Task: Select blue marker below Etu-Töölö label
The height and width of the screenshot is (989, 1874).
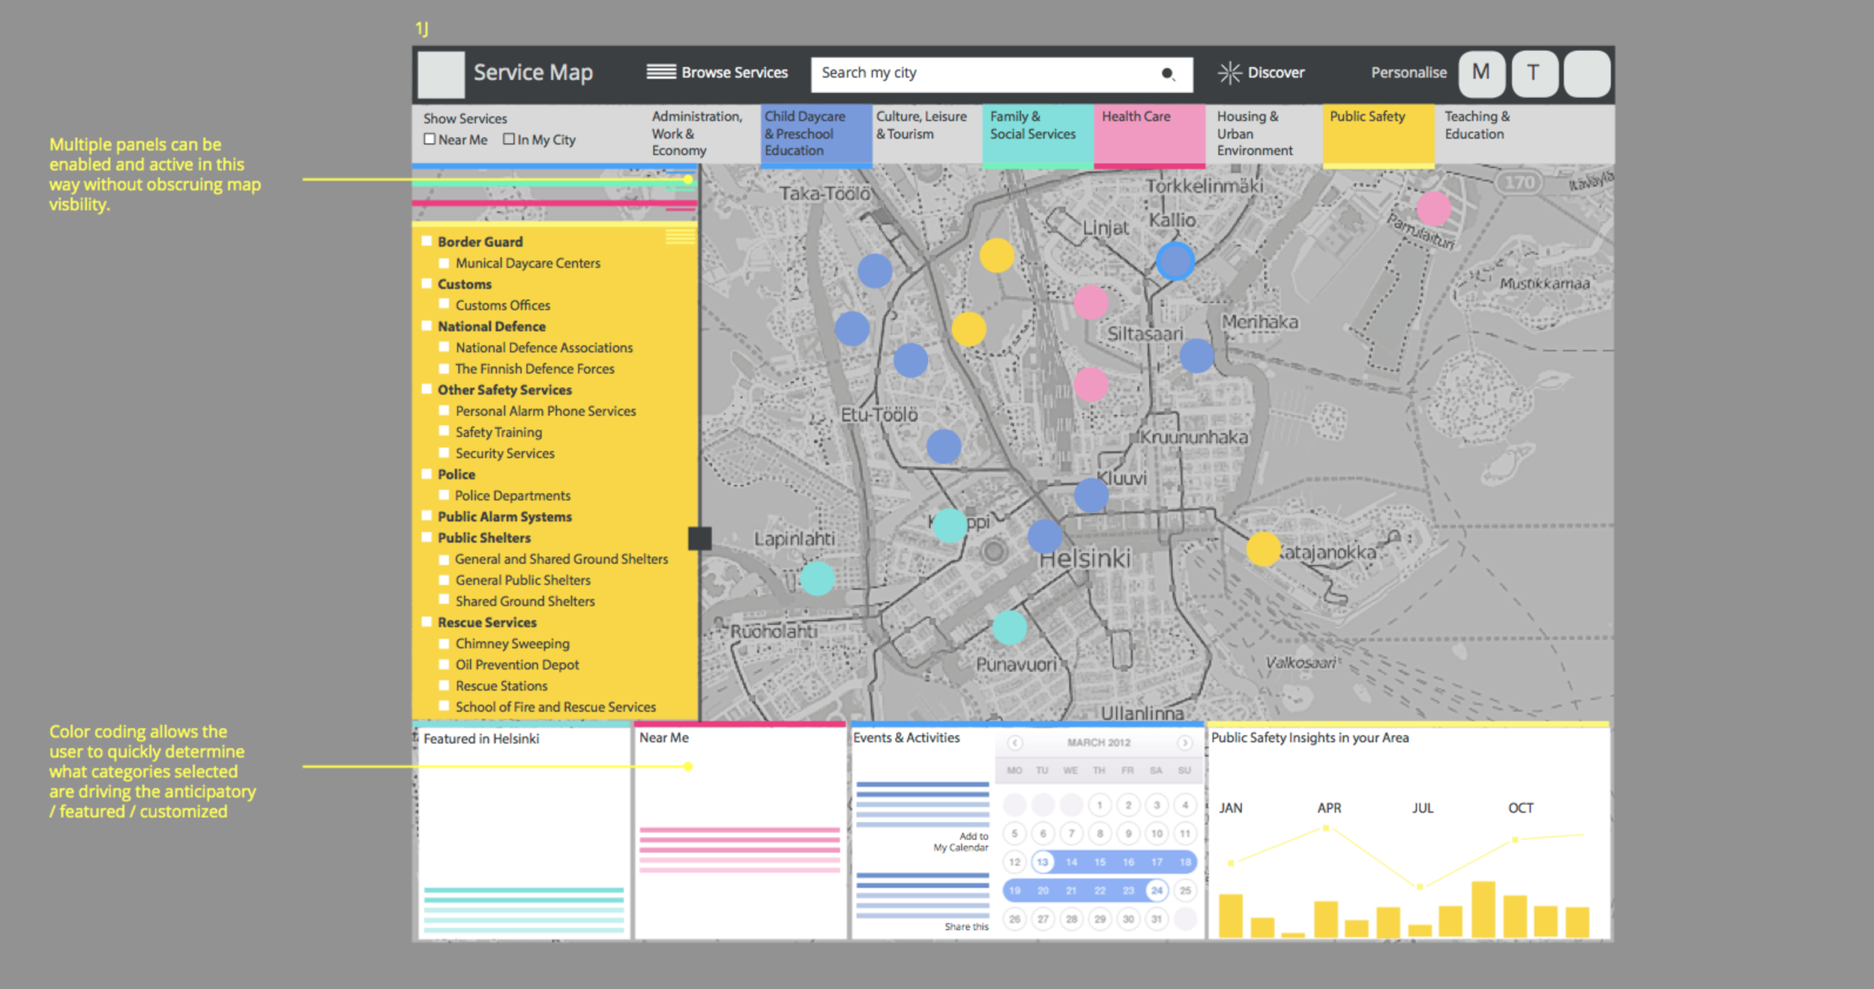Action: point(944,447)
